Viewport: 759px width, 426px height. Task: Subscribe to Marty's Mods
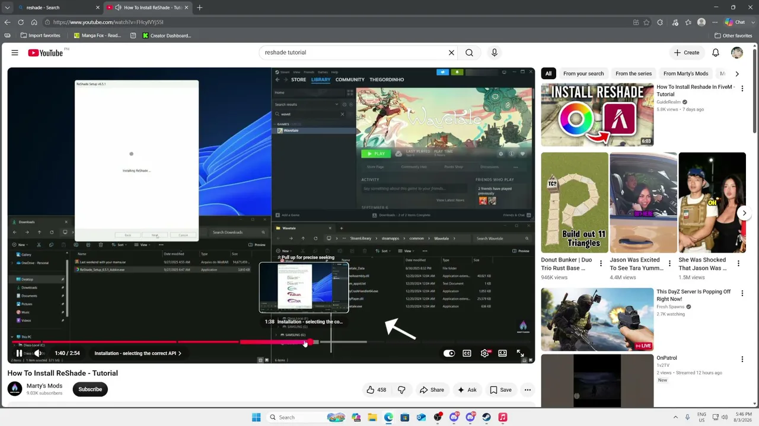[90, 389]
